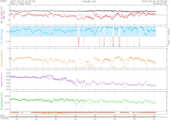Click the (hh) hour units label
This screenshot has height=120, width=170.
2,115
